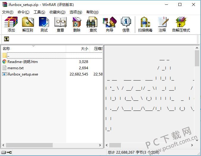
Task: Click size value 3,028
Action: (83, 62)
